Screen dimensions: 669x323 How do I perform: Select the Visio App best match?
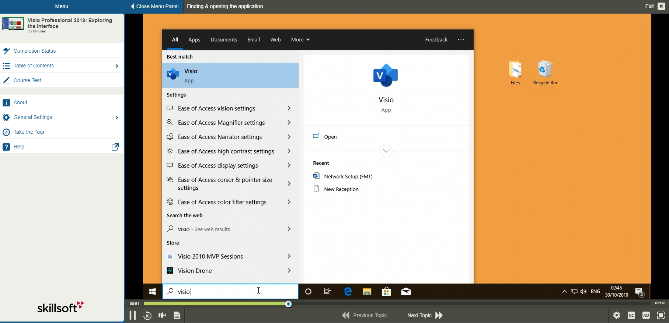[230, 76]
